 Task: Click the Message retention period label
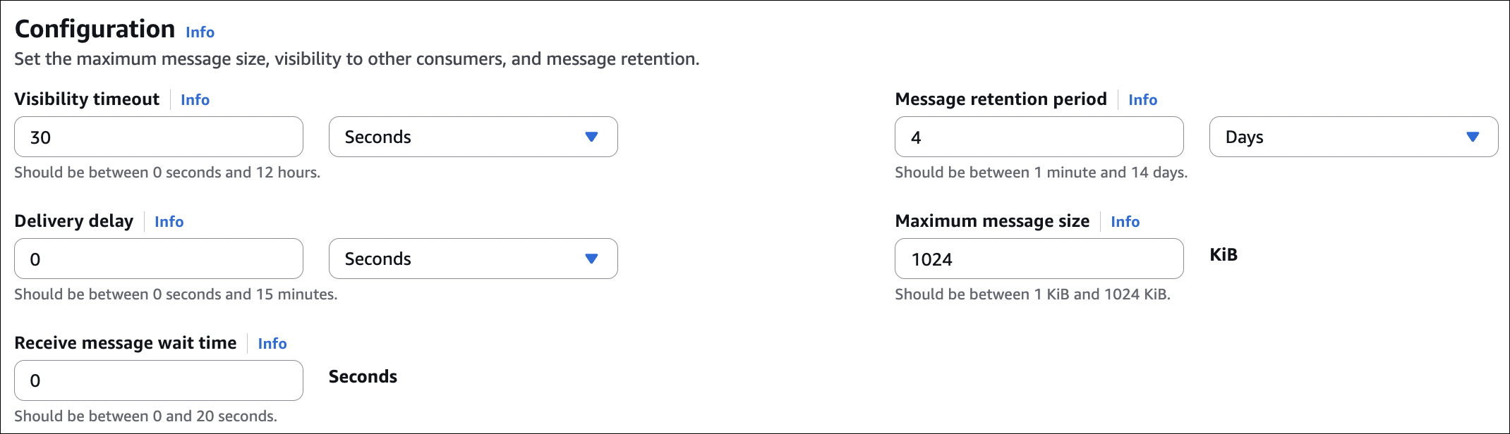pyautogui.click(x=1001, y=99)
